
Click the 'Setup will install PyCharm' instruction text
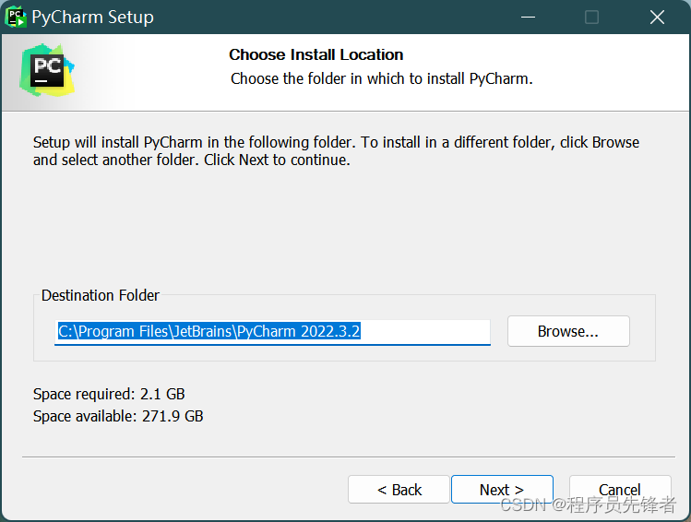pos(336,151)
